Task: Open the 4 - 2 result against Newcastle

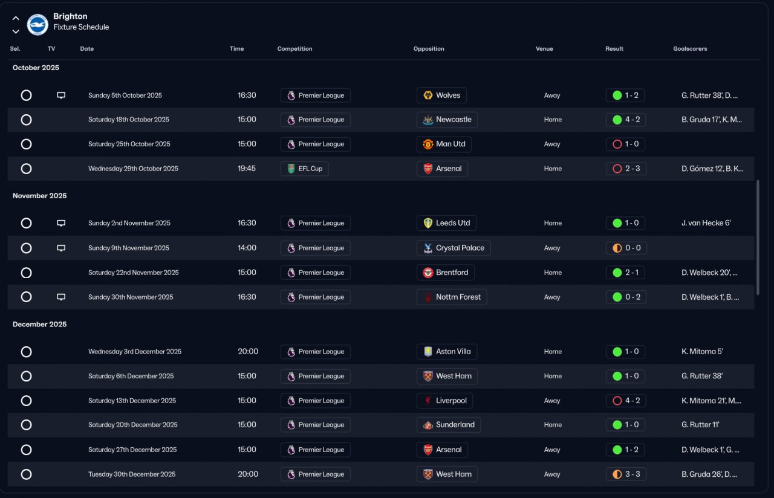Action: [626, 120]
